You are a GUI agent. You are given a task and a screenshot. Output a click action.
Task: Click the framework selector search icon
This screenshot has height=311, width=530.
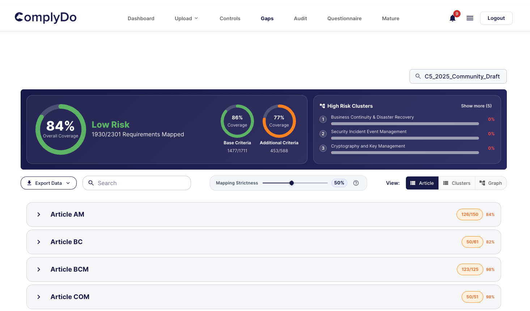[x=418, y=76]
